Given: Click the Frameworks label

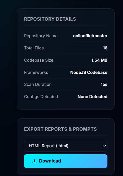Looking at the screenshot, I should 36,72.
